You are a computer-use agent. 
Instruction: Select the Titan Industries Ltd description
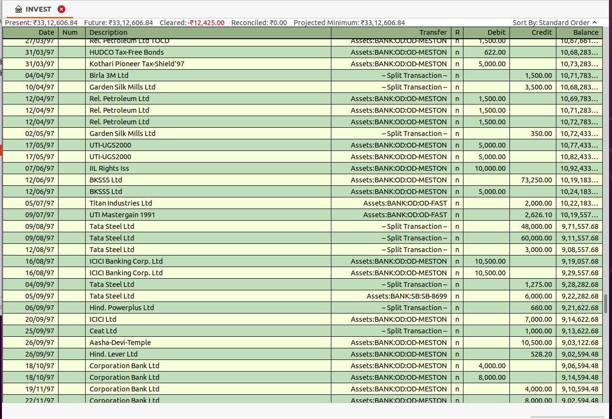pos(121,203)
